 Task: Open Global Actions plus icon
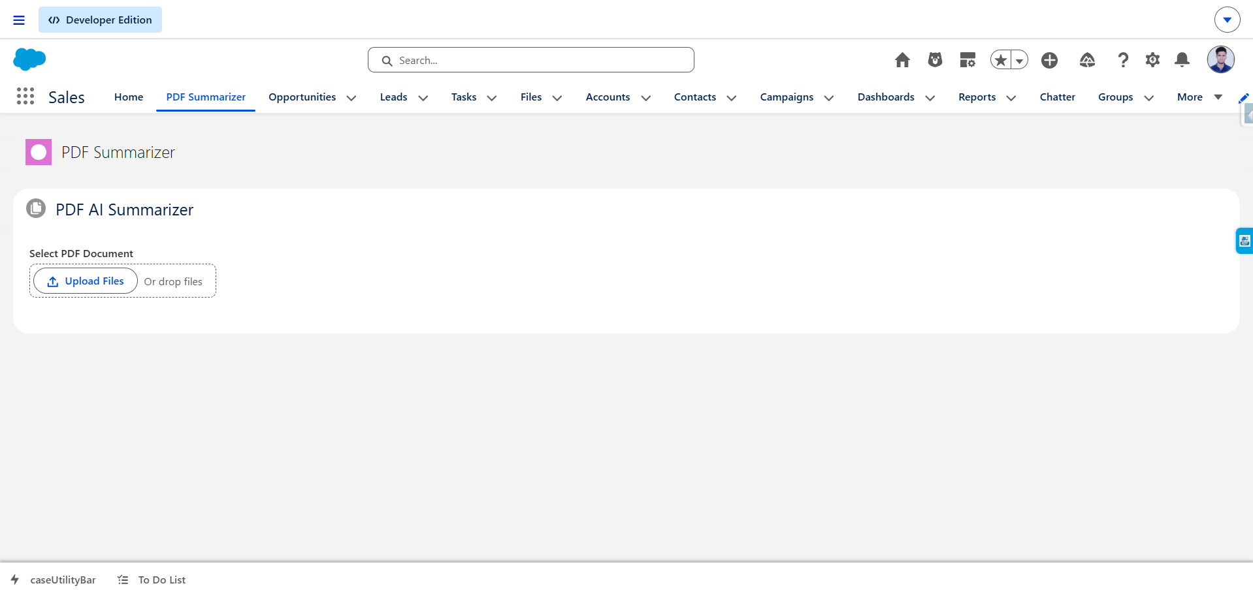(1049, 60)
